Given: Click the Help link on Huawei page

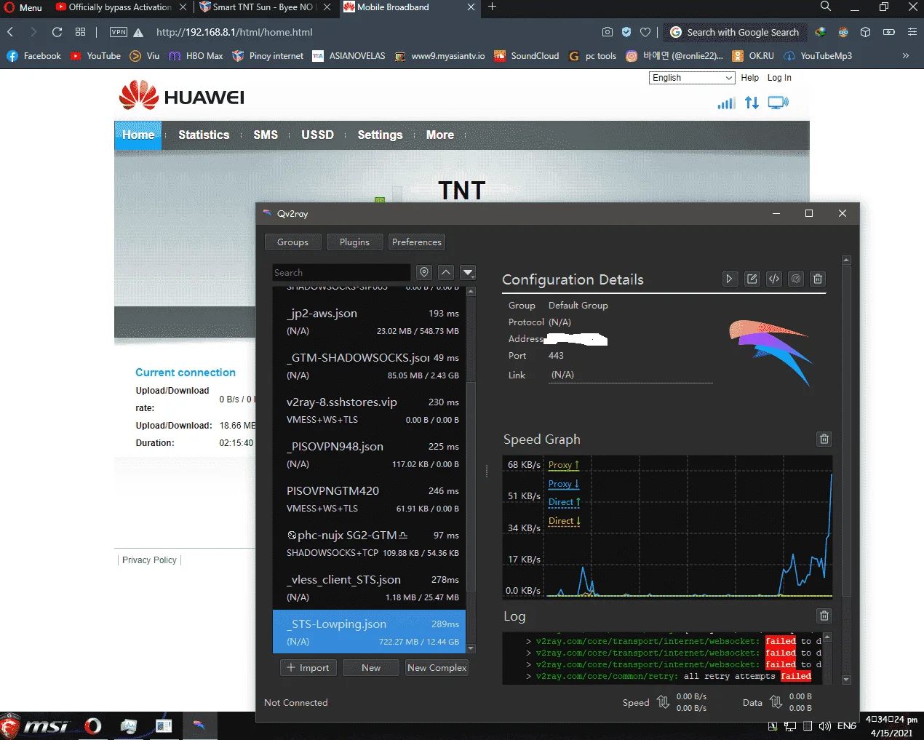Looking at the screenshot, I should coord(749,78).
